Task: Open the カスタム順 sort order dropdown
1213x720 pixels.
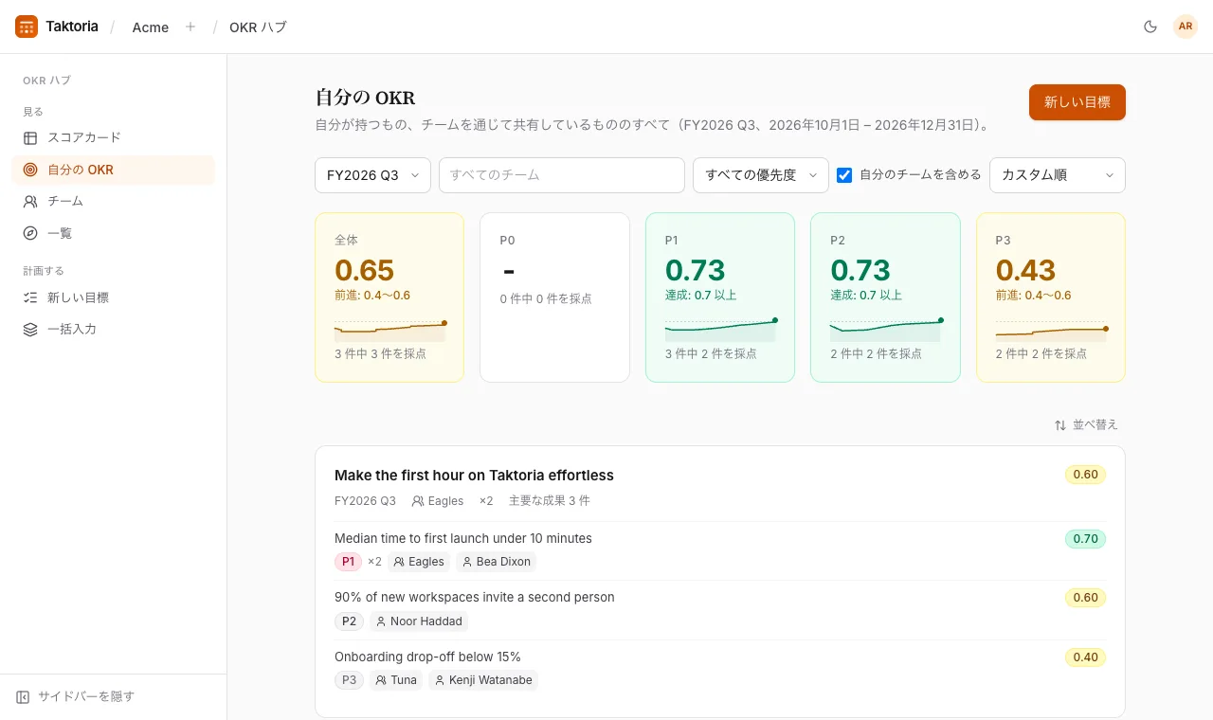Action: pyautogui.click(x=1058, y=175)
